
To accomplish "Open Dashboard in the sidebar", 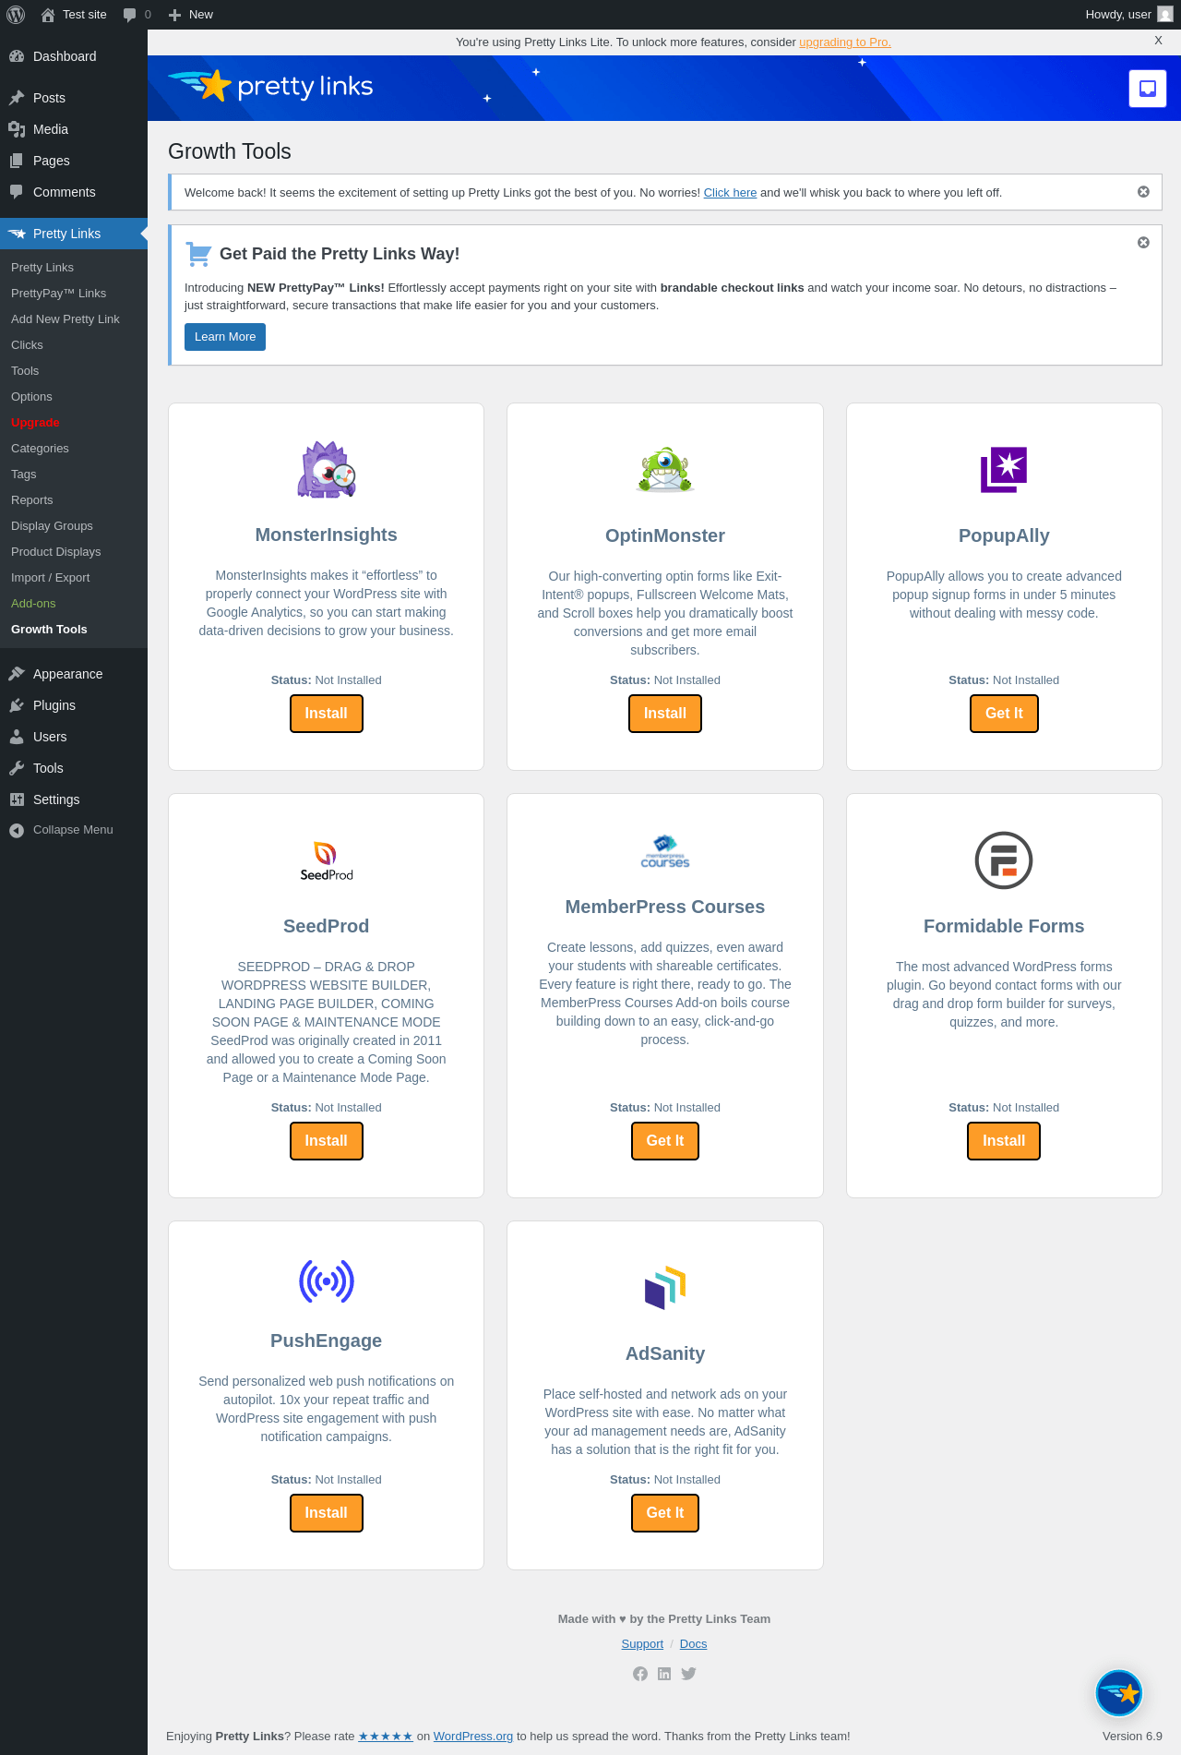I will pyautogui.click(x=74, y=56).
